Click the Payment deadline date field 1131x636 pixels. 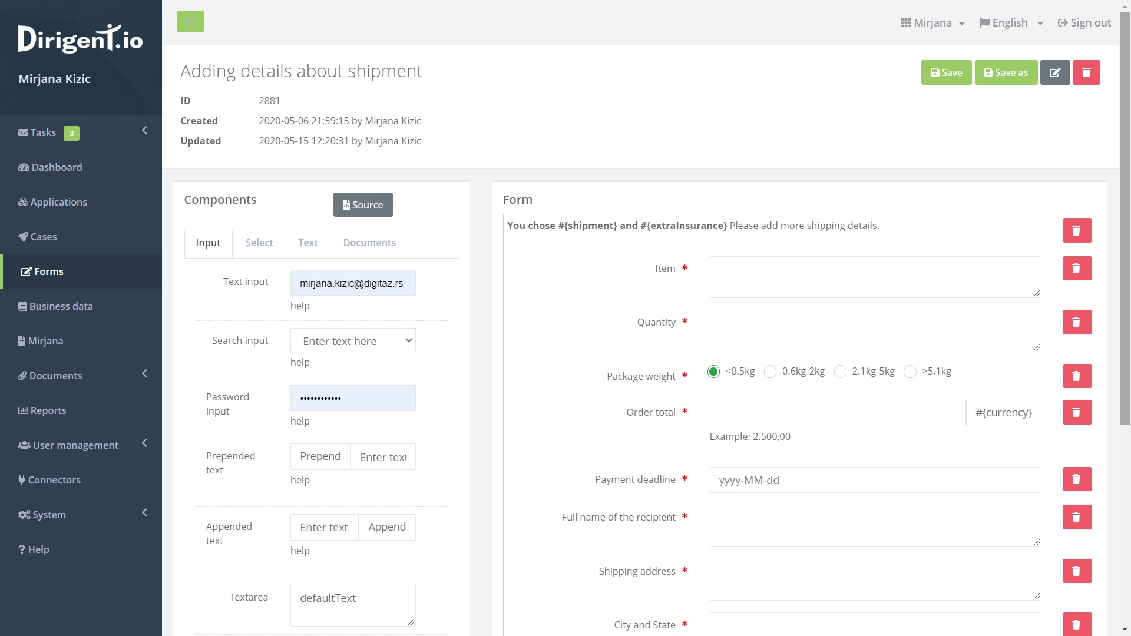[x=875, y=480]
